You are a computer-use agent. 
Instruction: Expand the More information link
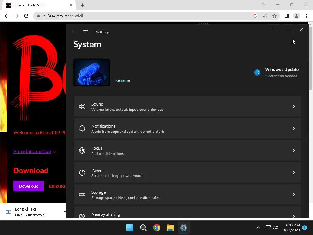32,151
